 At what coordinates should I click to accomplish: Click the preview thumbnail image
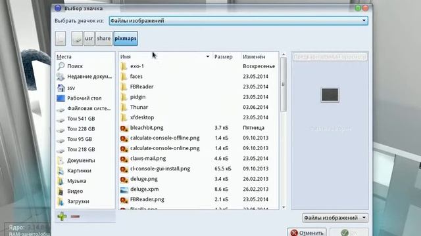click(330, 94)
